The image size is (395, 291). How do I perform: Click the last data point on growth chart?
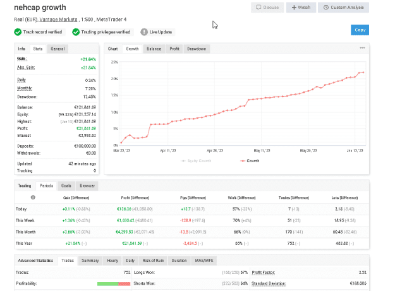point(363,73)
